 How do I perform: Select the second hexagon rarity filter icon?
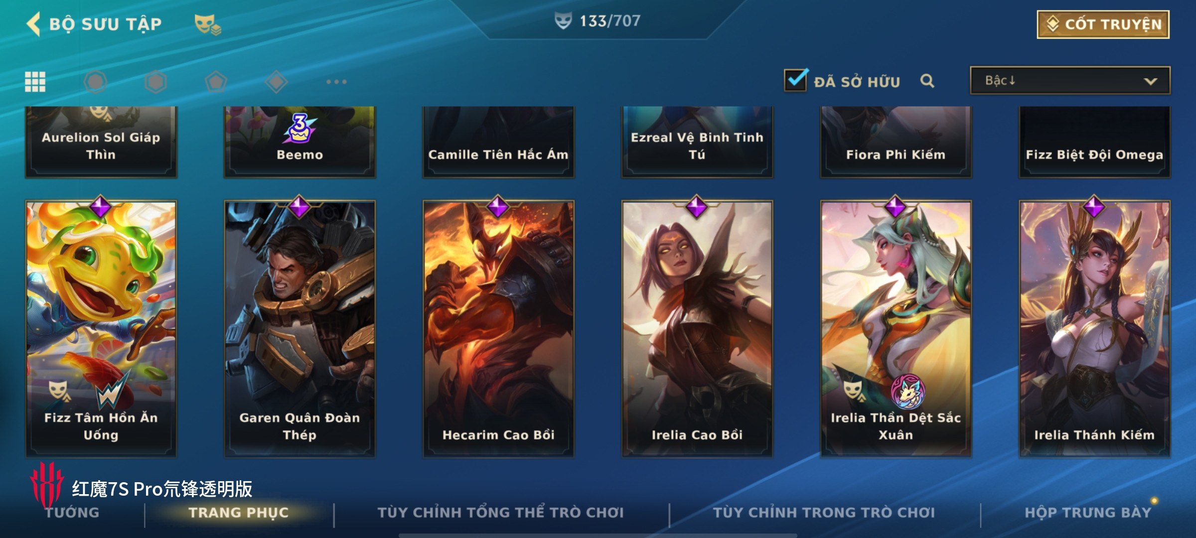(155, 82)
